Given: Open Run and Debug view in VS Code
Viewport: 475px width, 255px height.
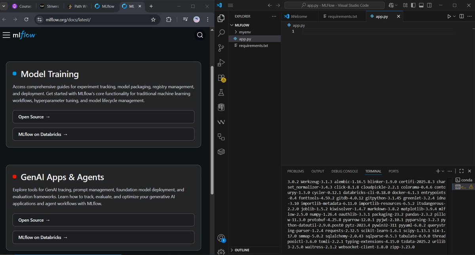Looking at the screenshot, I should 221,63.
